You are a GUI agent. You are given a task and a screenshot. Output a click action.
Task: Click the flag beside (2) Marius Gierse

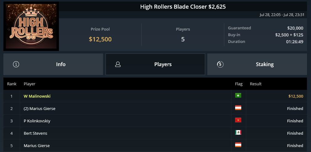238,108
